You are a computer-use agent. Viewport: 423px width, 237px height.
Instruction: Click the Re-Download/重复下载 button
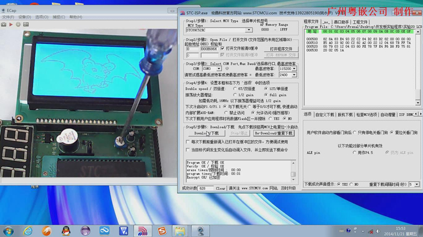click(x=274, y=133)
